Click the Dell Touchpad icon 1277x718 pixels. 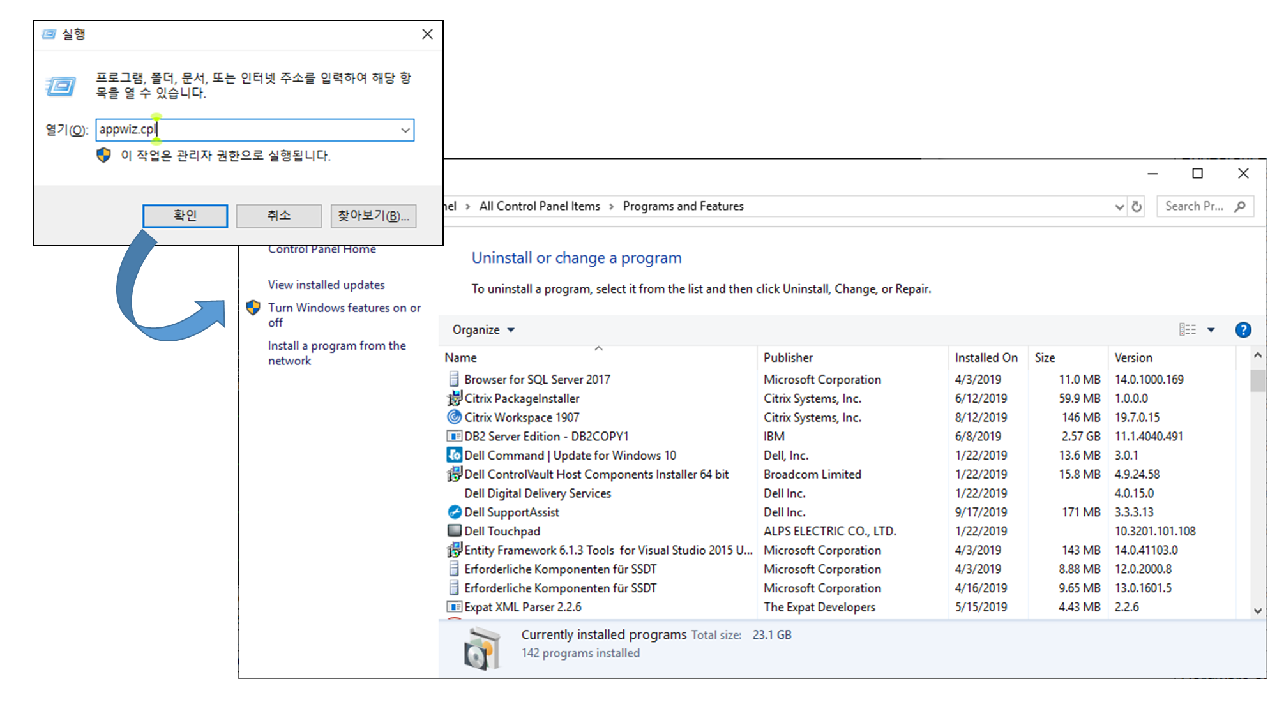tap(454, 531)
